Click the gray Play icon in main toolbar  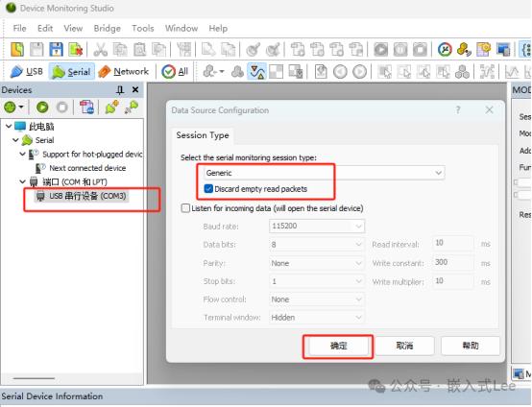click(x=380, y=50)
